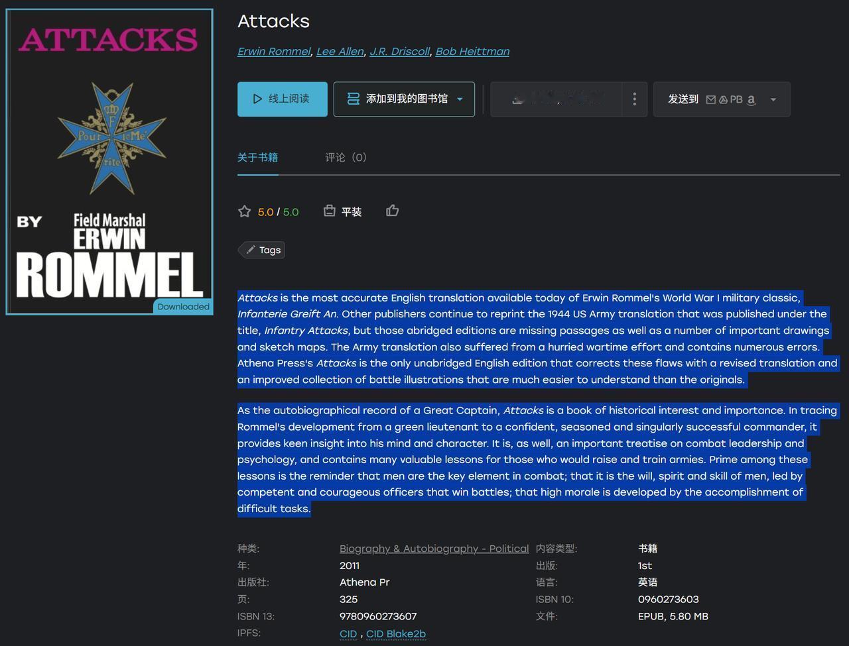
Task: Open author link Erwin Rommel
Action: pyautogui.click(x=274, y=51)
